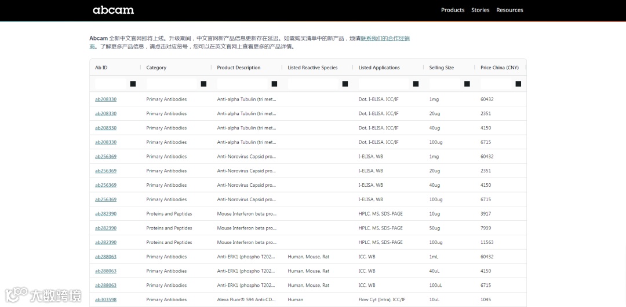
Task: Sort by Selling Size column header
Action: [441, 68]
